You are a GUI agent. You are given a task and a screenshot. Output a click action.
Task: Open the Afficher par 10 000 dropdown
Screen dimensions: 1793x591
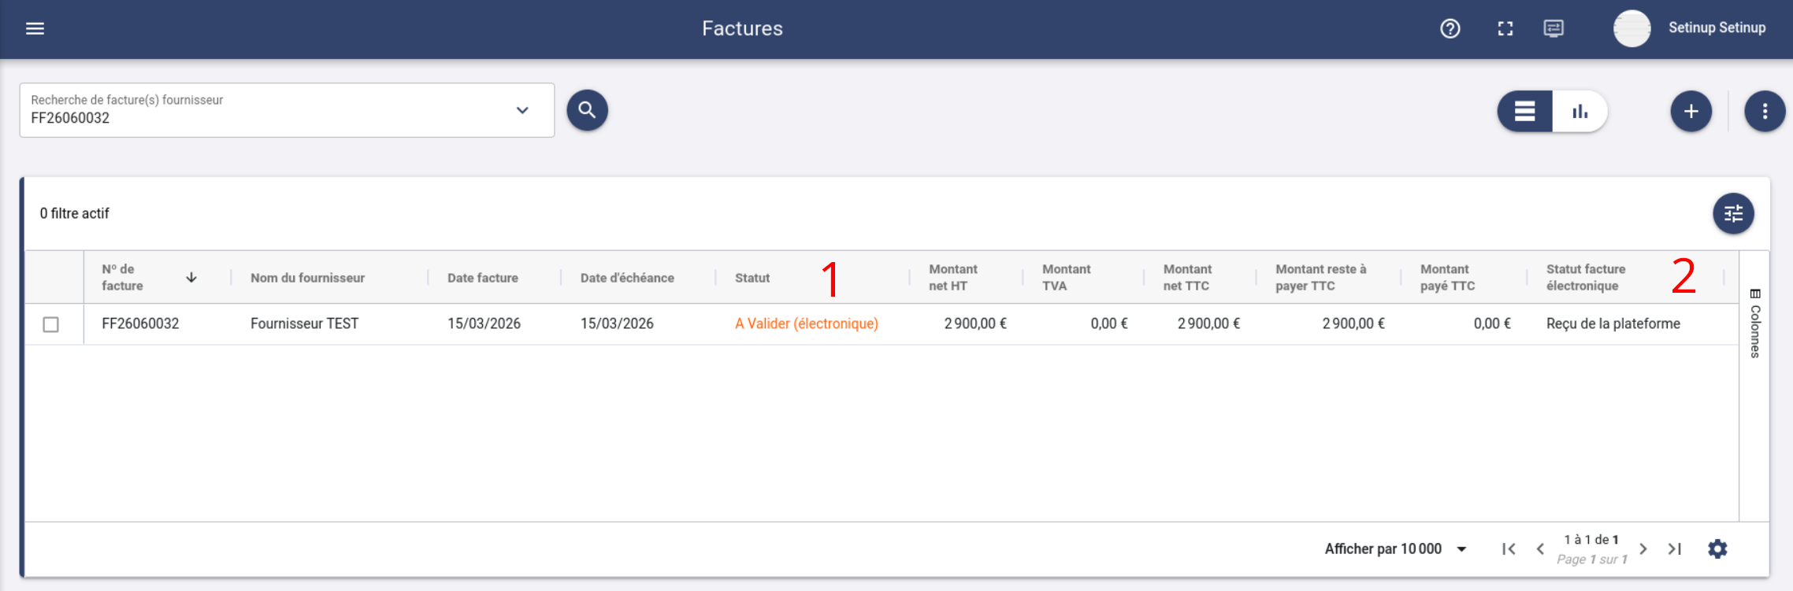tap(1395, 549)
